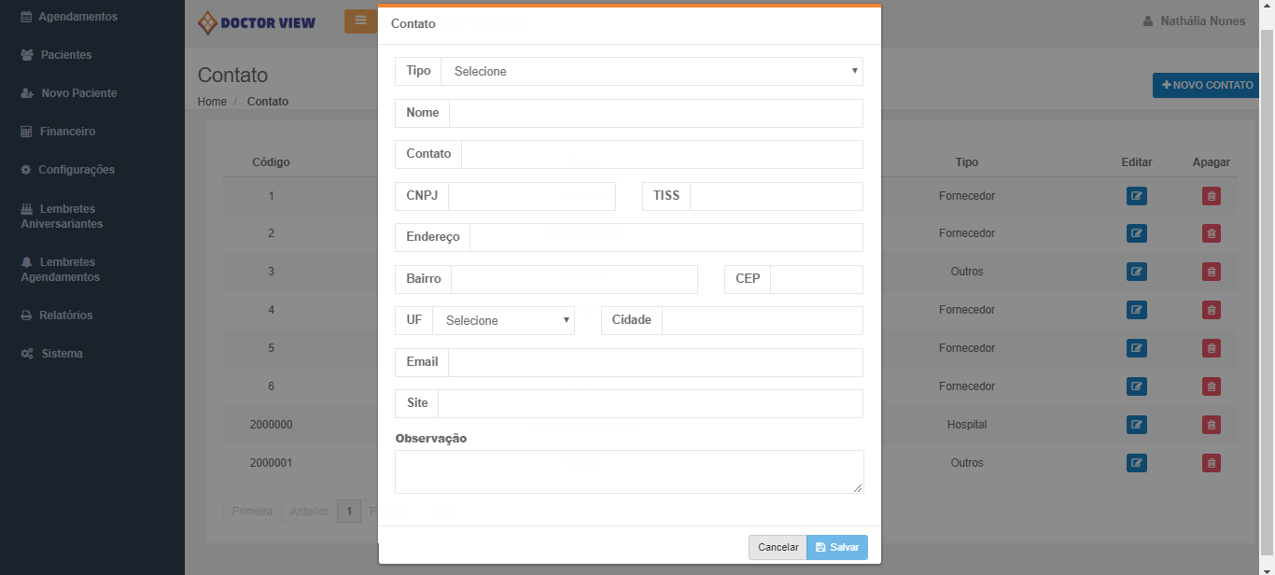Focus the Observação text area
Image resolution: width=1275 pixels, height=575 pixels.
pyautogui.click(x=629, y=471)
